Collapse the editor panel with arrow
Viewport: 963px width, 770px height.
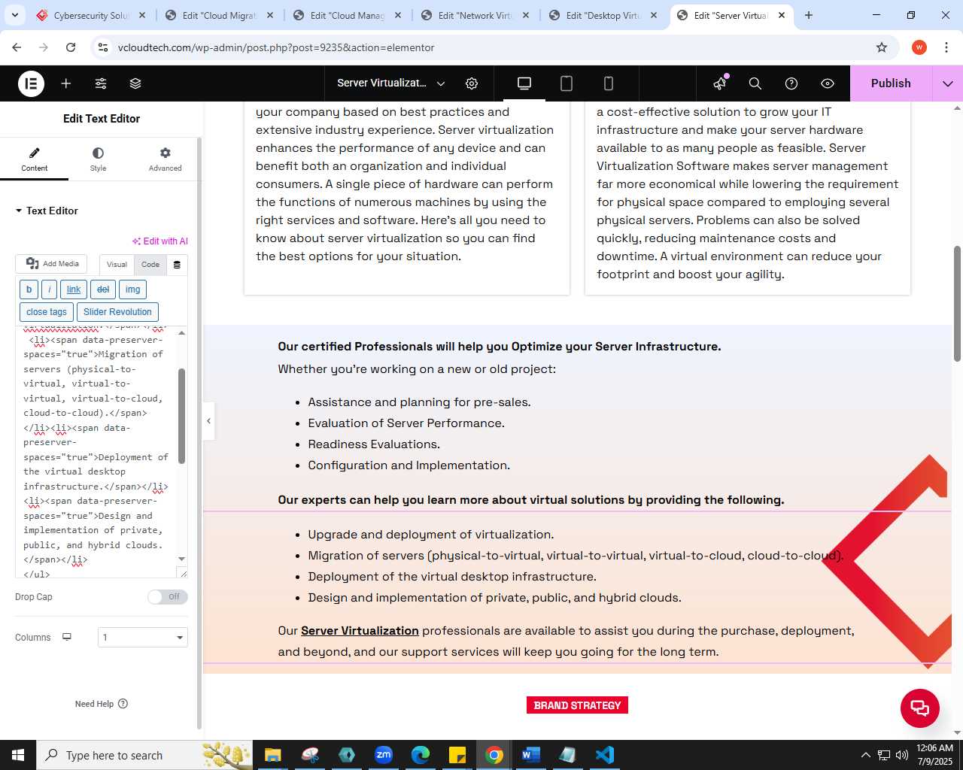point(208,421)
